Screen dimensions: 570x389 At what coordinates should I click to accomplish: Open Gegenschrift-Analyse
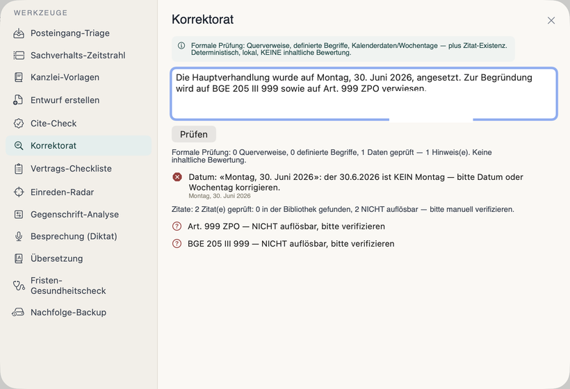pyautogui.click(x=79, y=215)
